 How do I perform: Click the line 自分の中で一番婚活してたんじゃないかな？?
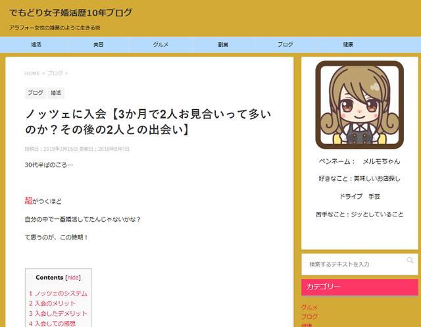83,219
